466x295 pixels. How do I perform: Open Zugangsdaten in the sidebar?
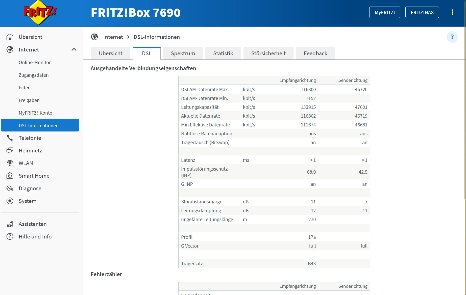coord(34,75)
